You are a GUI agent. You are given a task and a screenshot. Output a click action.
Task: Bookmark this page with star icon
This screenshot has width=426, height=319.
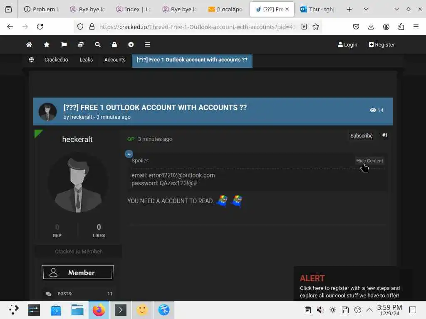(x=316, y=27)
